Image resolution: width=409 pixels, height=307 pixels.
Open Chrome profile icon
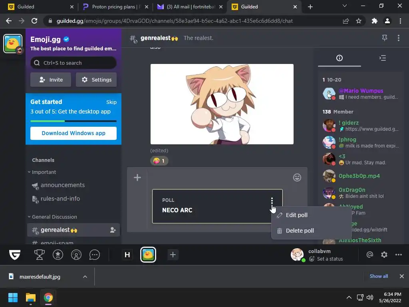[387, 21]
